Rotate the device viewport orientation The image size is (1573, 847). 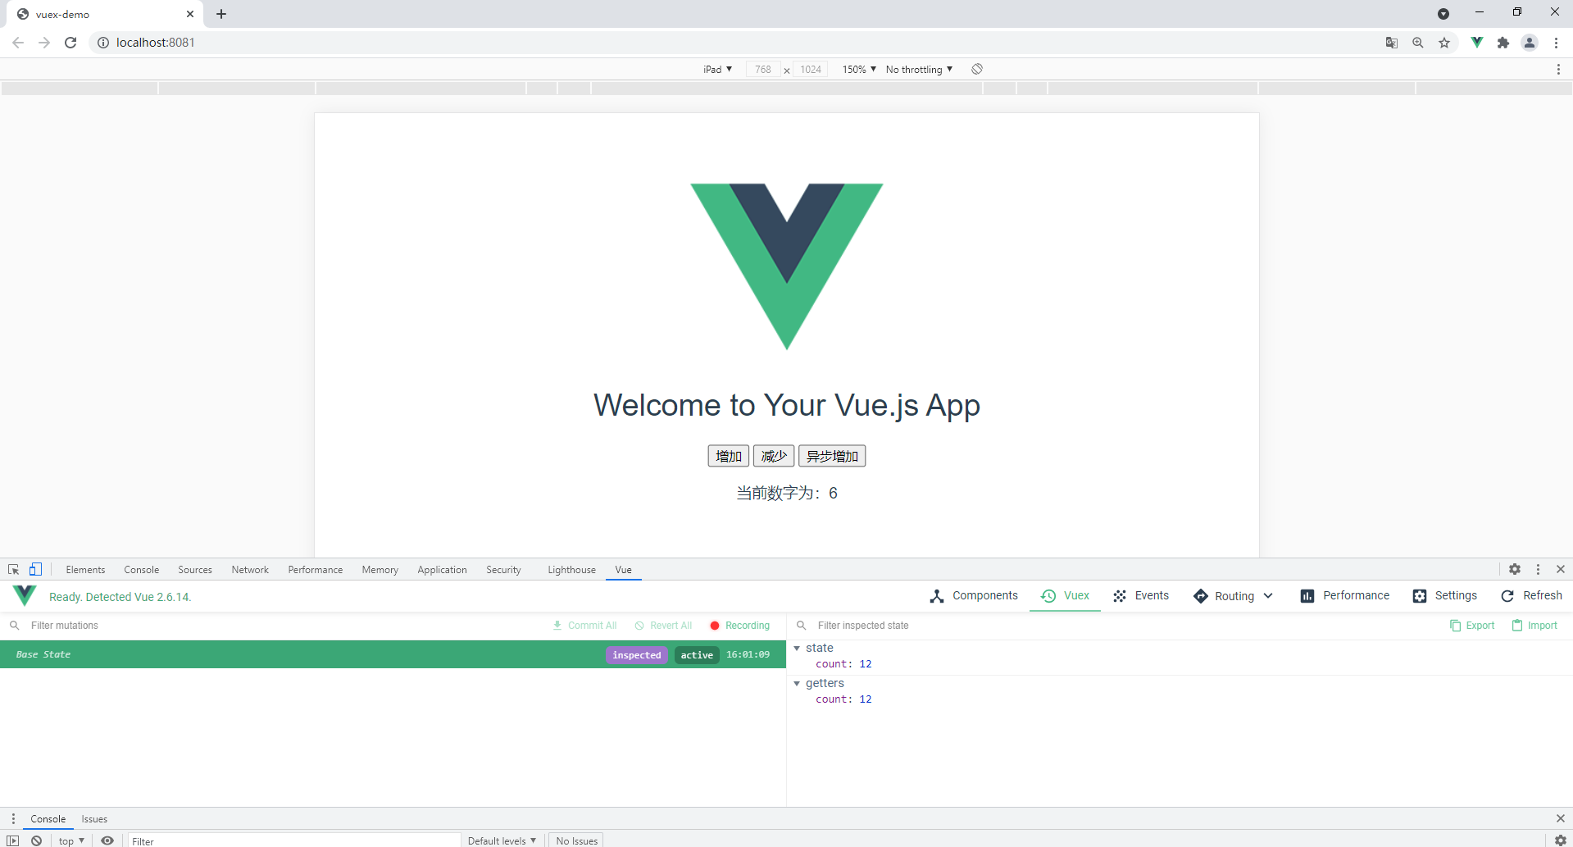977,69
